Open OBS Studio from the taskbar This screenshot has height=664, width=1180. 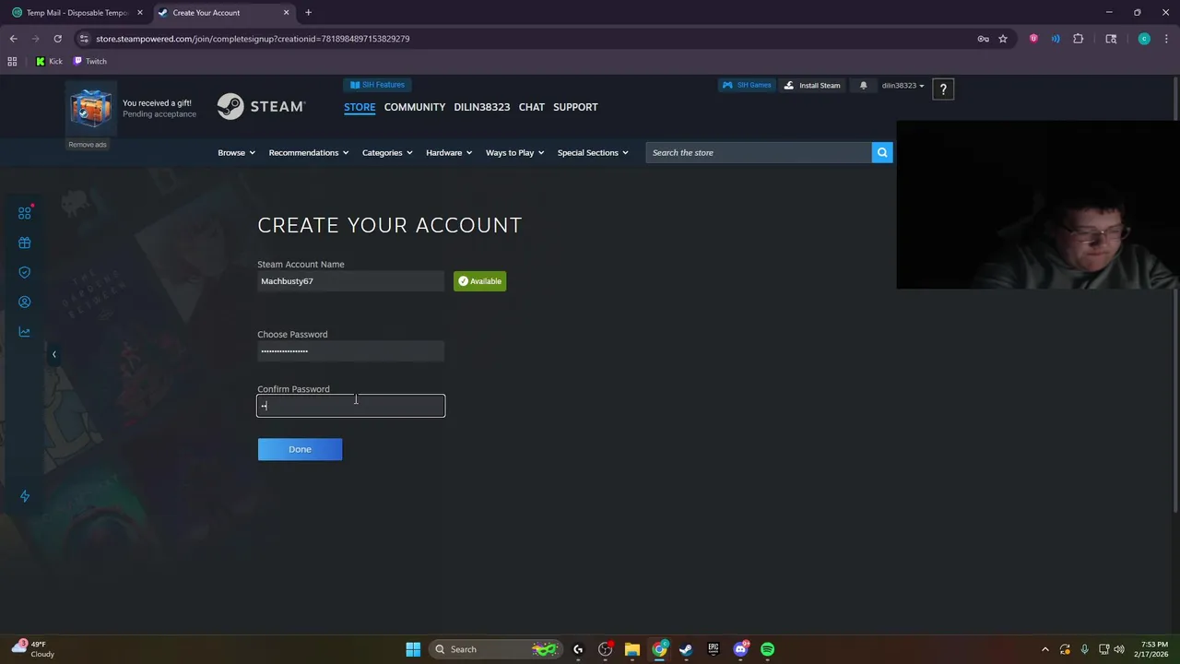coord(605,649)
